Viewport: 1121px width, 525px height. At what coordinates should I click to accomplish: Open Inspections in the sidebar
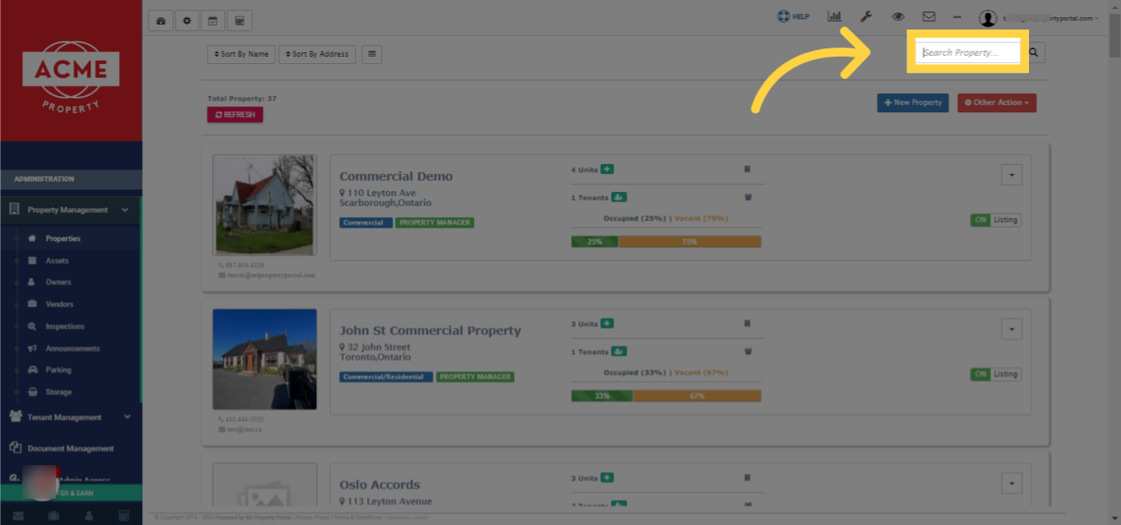click(65, 326)
